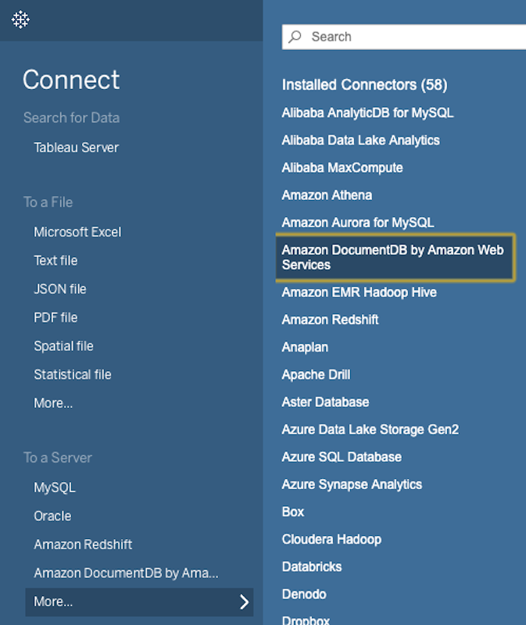This screenshot has height=625, width=526.
Task: Open the Azure Synapse Analytics connector
Action: click(352, 484)
